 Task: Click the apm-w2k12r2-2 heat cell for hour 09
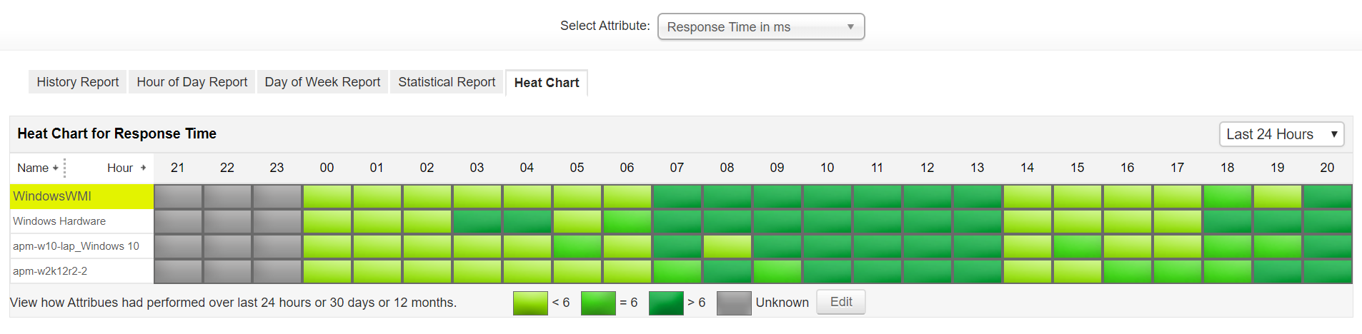tap(777, 271)
